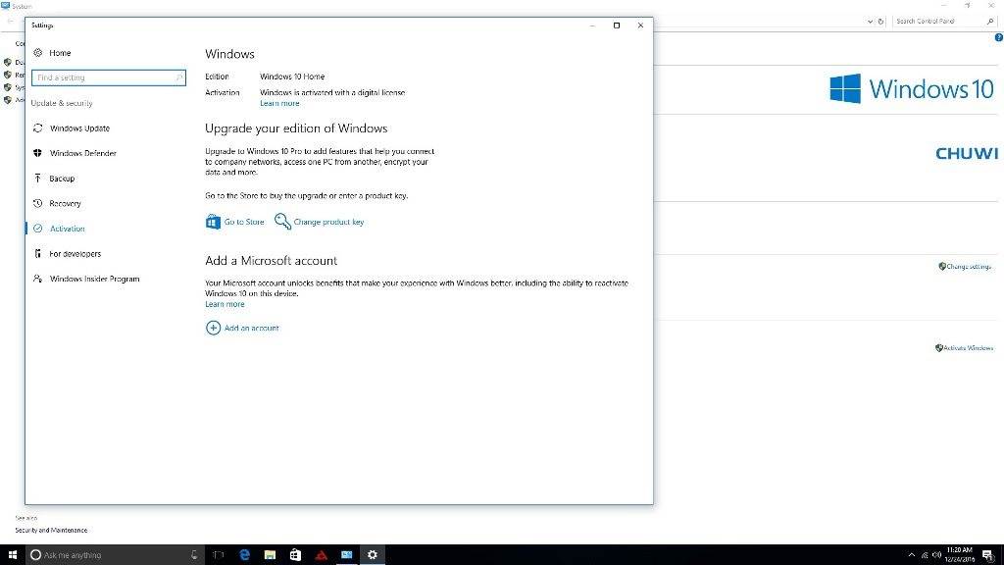Image resolution: width=1004 pixels, height=565 pixels.
Task: Click Add an account plus button
Action: 213,328
